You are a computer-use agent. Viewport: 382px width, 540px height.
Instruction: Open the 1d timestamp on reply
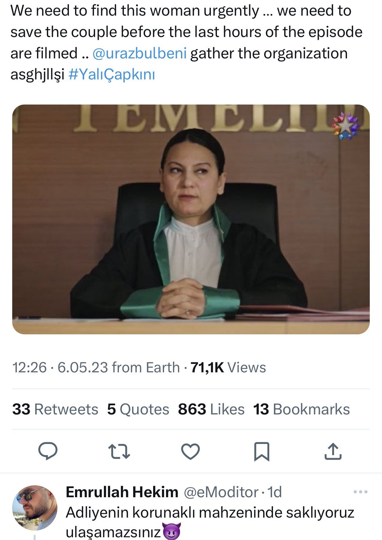(275, 492)
